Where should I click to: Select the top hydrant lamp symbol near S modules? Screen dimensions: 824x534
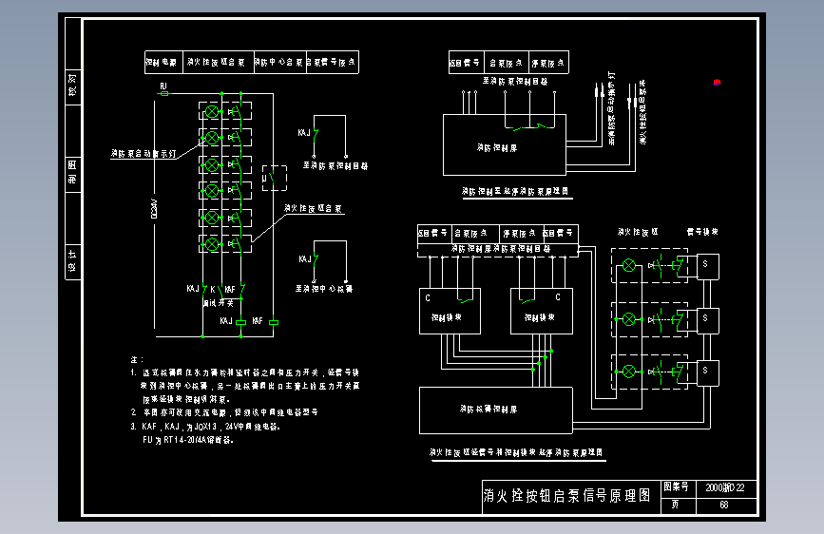pos(629,265)
